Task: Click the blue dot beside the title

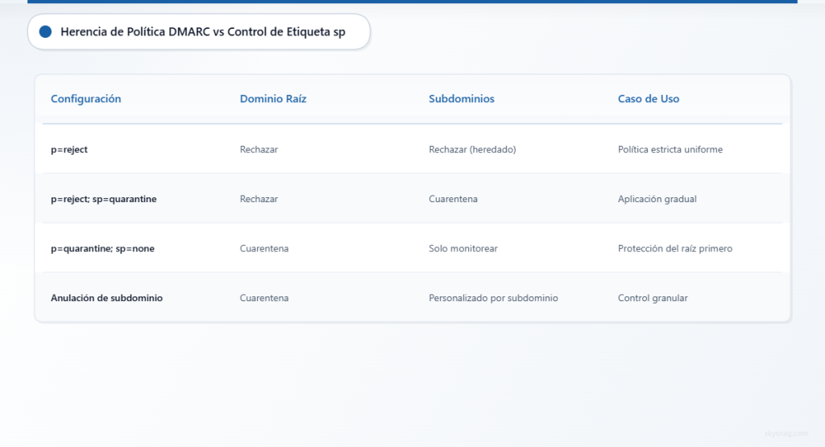Action: pos(45,31)
